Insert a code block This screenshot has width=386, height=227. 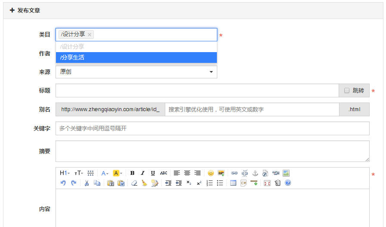point(244,183)
